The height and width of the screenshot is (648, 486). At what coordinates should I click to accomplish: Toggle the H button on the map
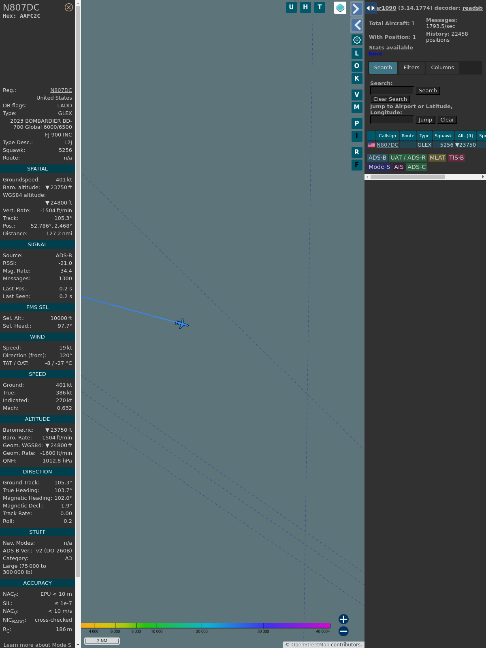click(x=305, y=7)
